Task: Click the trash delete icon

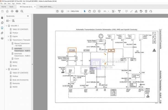Action: [146, 11]
